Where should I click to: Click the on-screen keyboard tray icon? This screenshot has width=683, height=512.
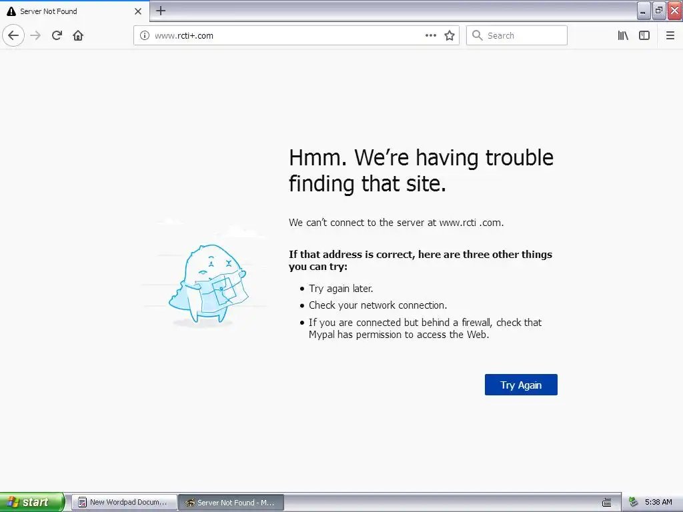coord(606,503)
